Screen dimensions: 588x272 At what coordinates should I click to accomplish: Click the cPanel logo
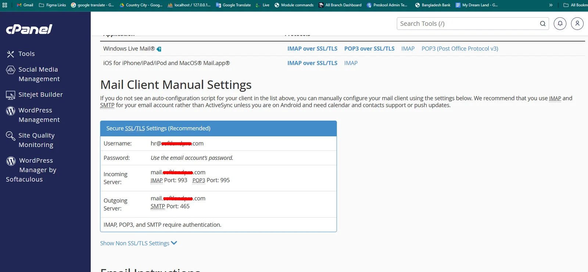[x=29, y=29]
